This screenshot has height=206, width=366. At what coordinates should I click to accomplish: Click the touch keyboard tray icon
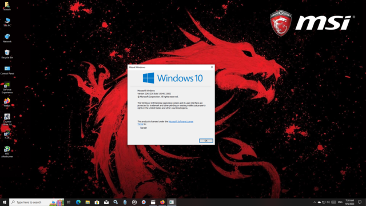[334, 202]
